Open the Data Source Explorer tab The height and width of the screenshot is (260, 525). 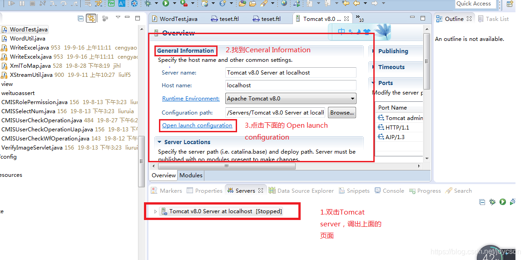coord(301,190)
